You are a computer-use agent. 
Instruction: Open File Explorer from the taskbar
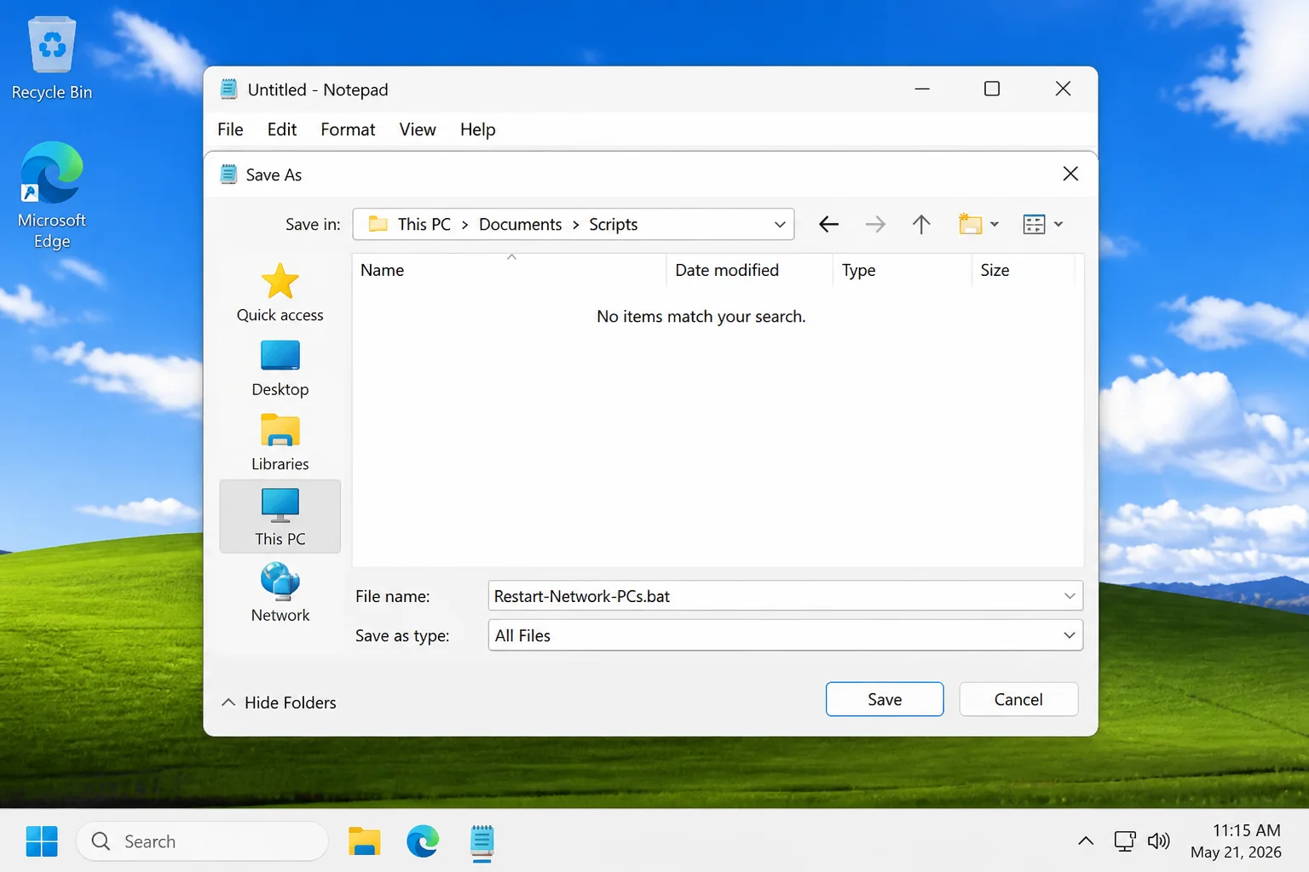(x=365, y=841)
